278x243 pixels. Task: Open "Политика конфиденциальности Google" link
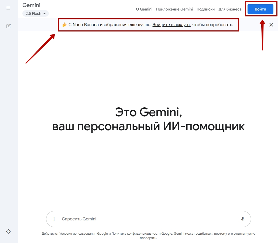[x=142, y=233]
